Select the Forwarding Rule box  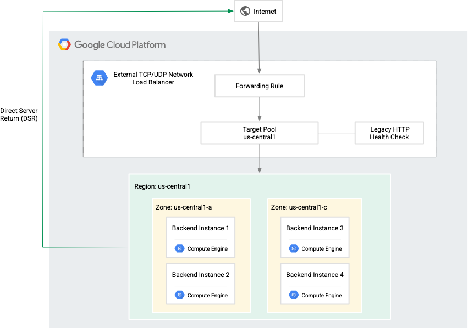pyautogui.click(x=260, y=86)
